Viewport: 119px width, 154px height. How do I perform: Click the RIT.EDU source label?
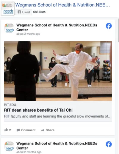10,105
